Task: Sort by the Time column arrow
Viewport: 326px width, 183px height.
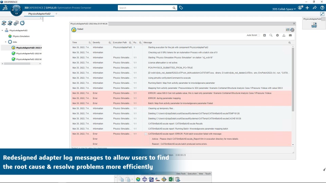Action: coord(90,43)
